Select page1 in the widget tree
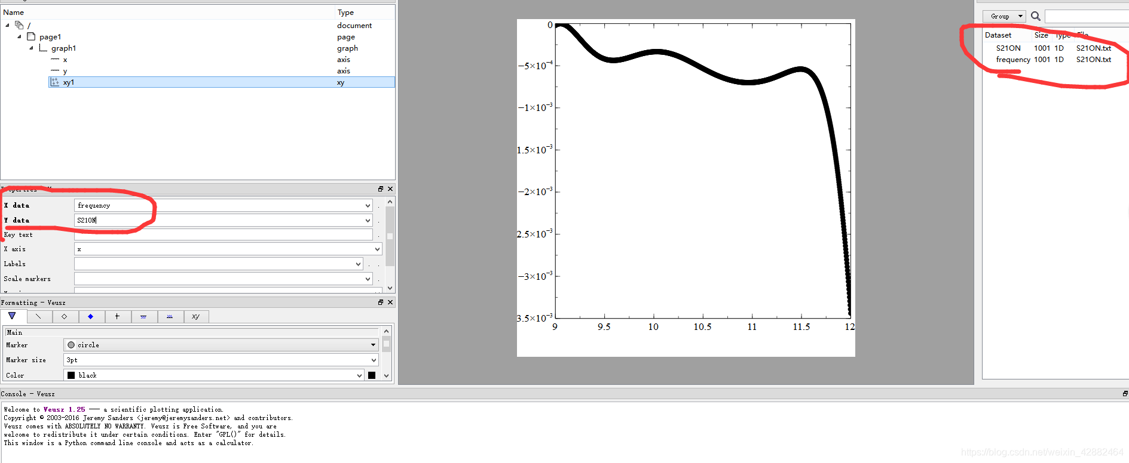Image resolution: width=1129 pixels, height=463 pixels. [50, 36]
